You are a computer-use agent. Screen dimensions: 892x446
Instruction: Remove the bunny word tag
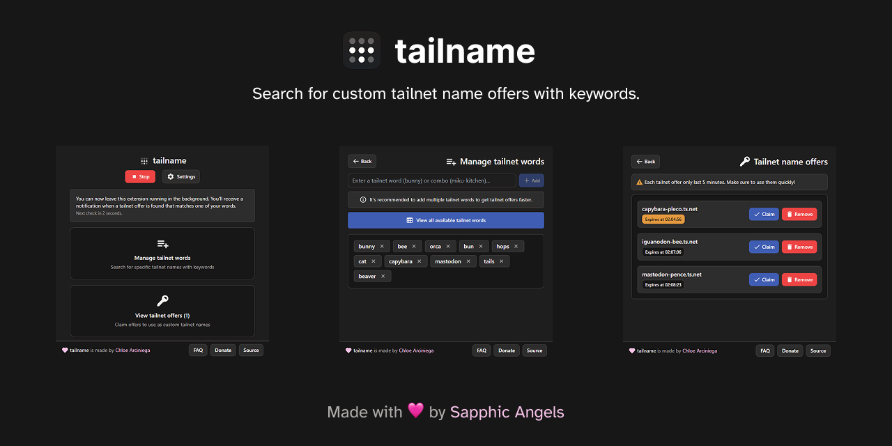(x=382, y=247)
